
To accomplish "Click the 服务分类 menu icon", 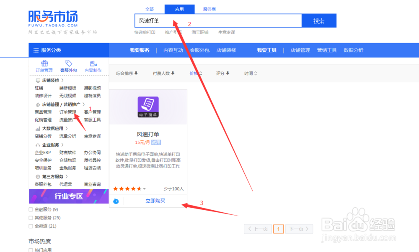I will pyautogui.click(x=36, y=50).
